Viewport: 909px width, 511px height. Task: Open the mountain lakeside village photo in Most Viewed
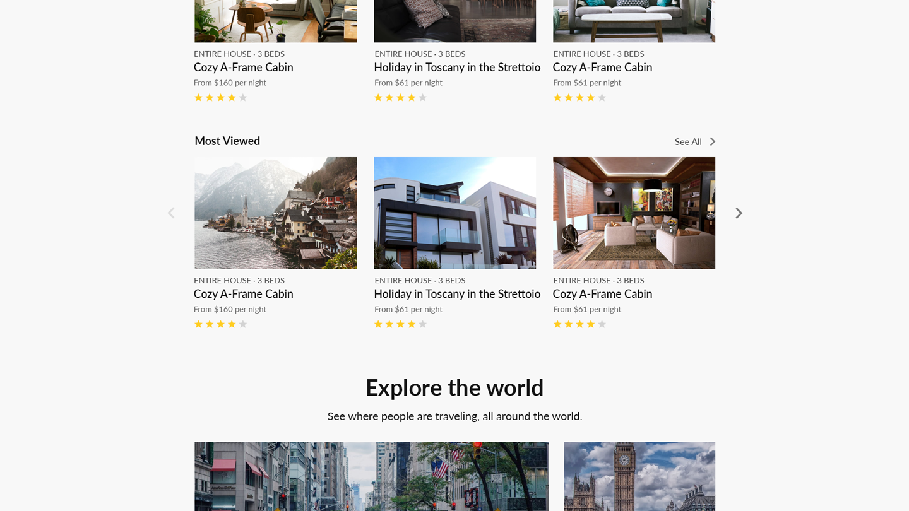275,213
